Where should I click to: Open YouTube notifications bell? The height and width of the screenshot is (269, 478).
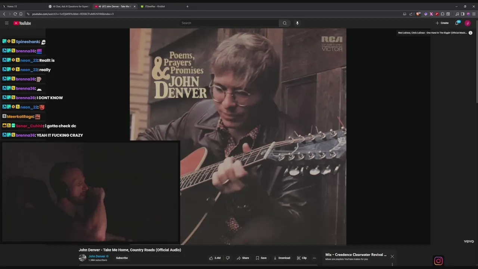pyautogui.click(x=457, y=23)
